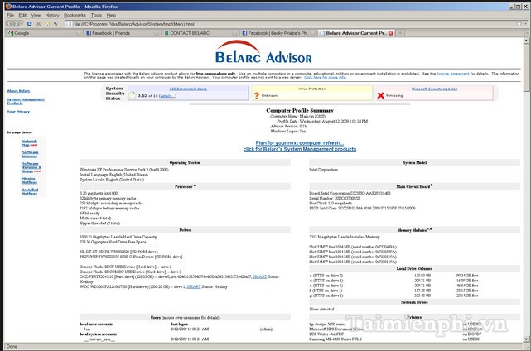Switch to the CONTACT BELARC tab
The height and width of the screenshot is (351, 531).
coord(200,33)
